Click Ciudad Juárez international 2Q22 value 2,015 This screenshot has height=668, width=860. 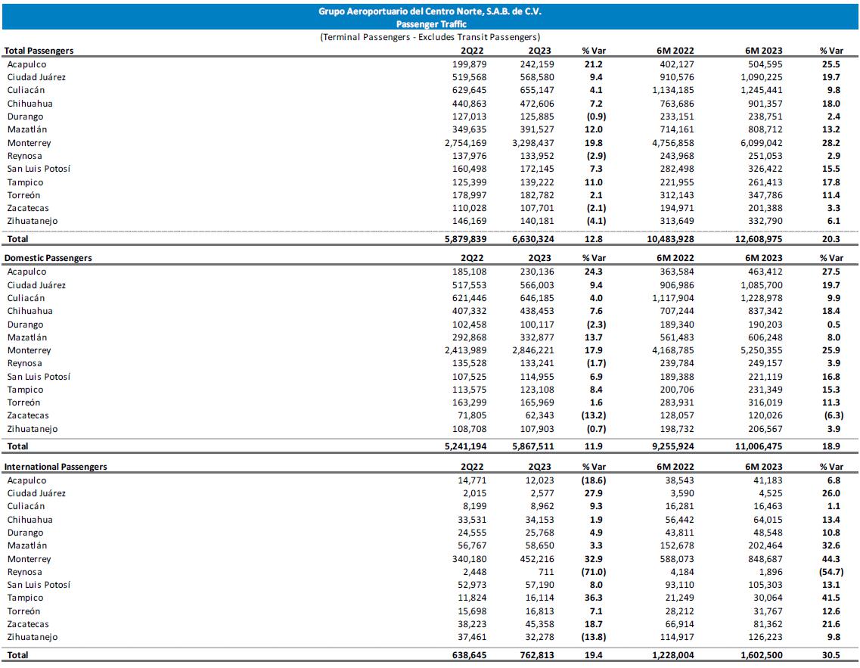tap(474, 493)
